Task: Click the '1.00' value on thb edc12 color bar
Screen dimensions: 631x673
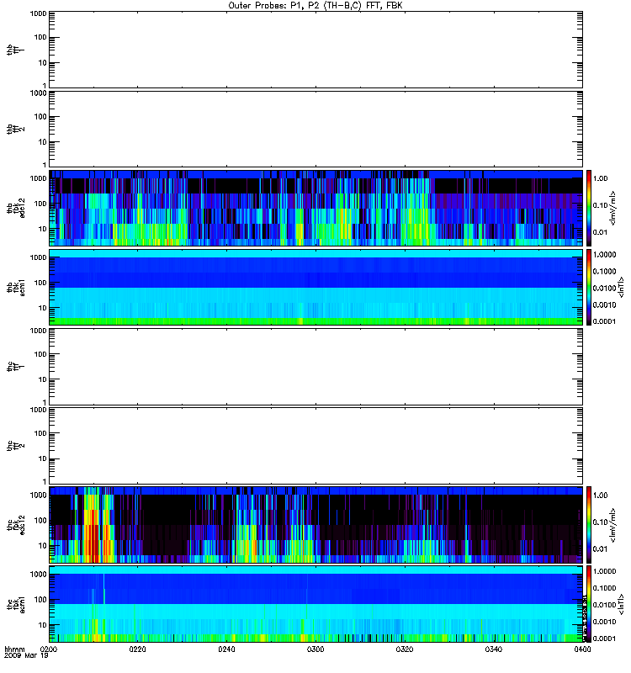Action: click(600, 178)
